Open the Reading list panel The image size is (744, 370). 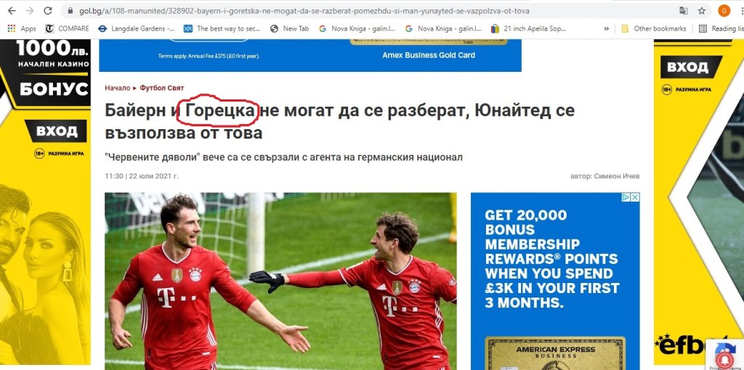(x=721, y=28)
